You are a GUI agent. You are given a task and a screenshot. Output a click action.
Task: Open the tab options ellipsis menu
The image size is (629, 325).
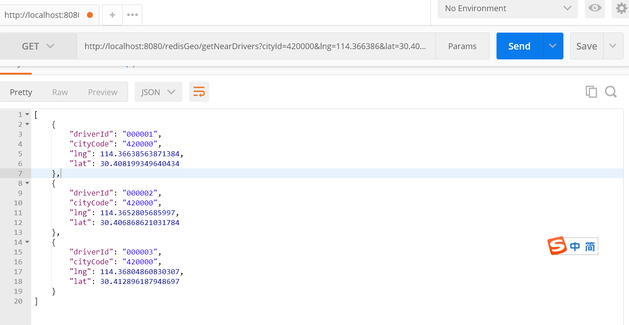click(x=132, y=15)
